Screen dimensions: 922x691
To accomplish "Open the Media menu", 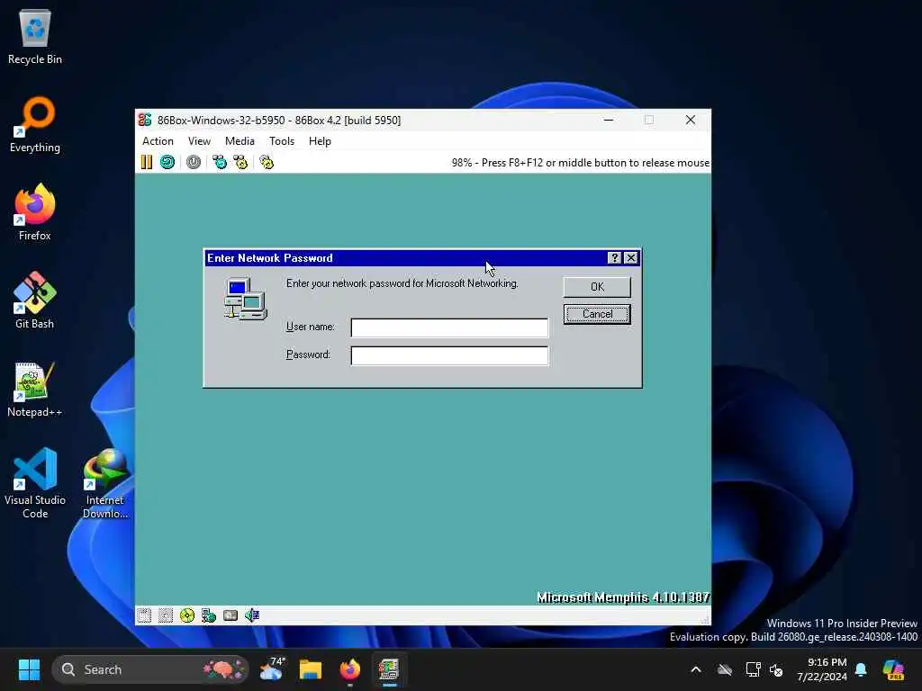I will pos(240,141).
